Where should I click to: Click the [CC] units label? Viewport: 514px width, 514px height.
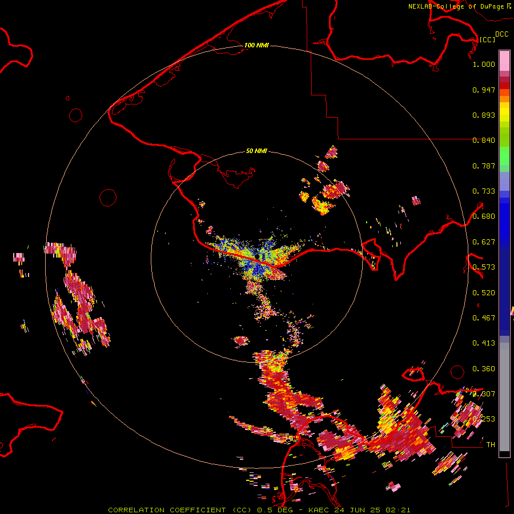point(487,39)
